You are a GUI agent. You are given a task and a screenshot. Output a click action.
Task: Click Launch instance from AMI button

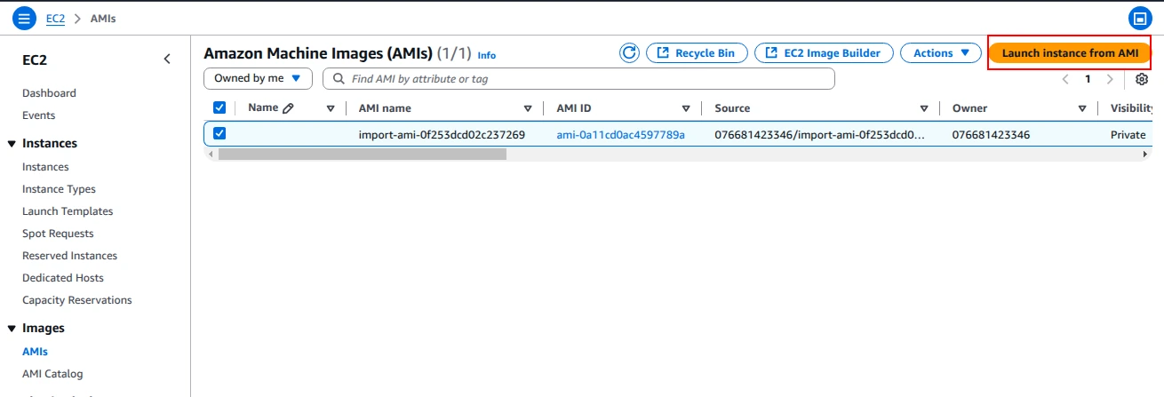(x=1070, y=53)
